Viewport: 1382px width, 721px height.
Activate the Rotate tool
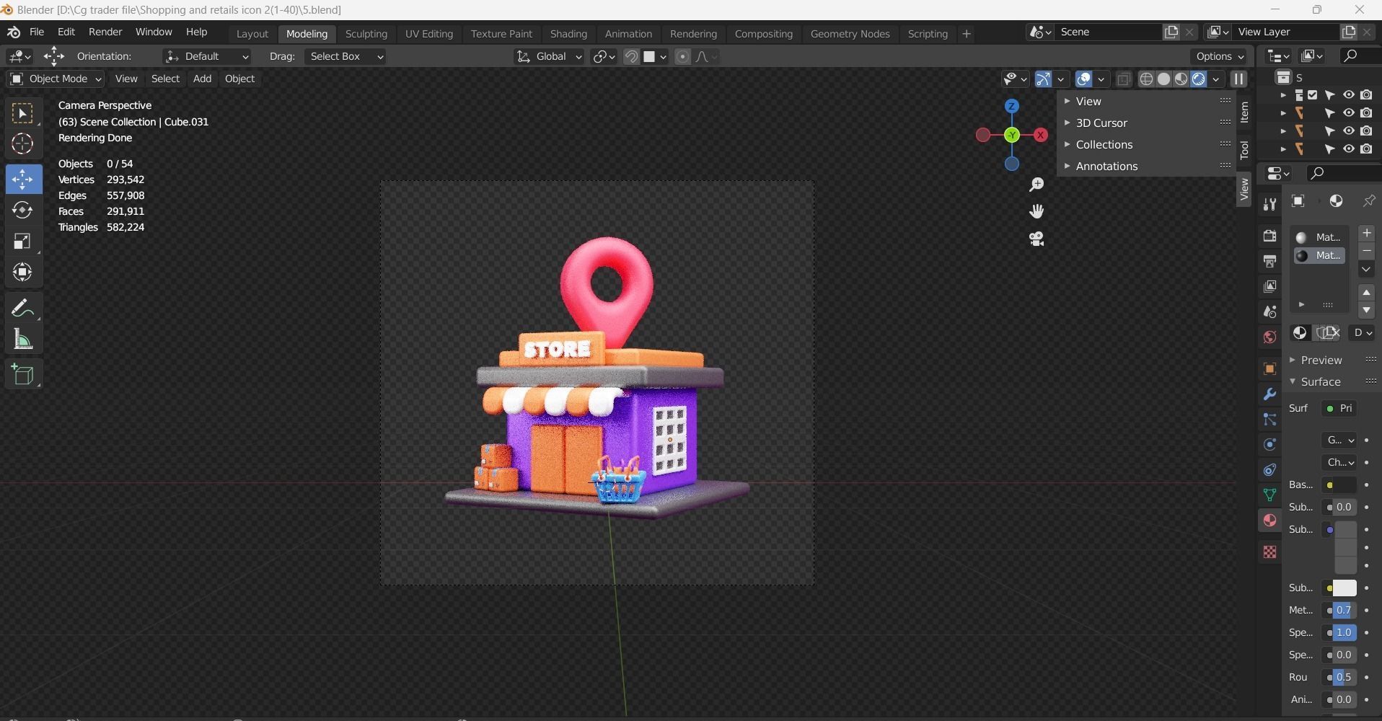22,210
